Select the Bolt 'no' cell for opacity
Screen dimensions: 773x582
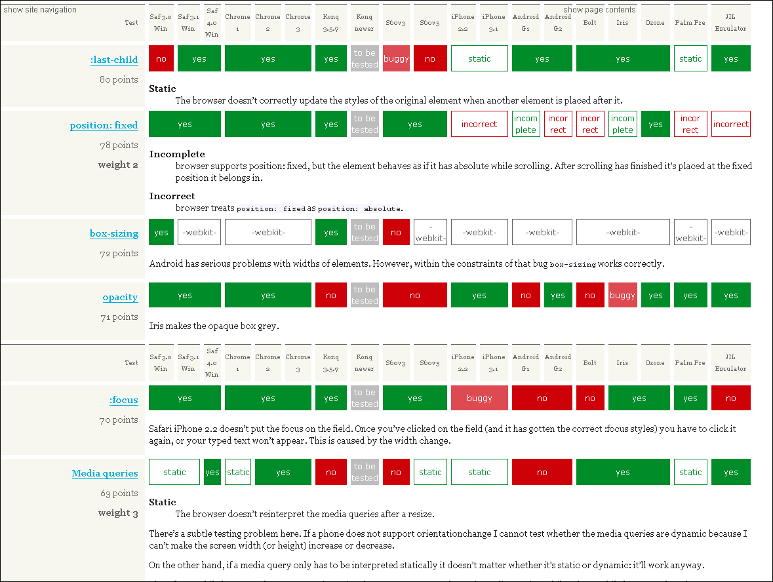(590, 295)
